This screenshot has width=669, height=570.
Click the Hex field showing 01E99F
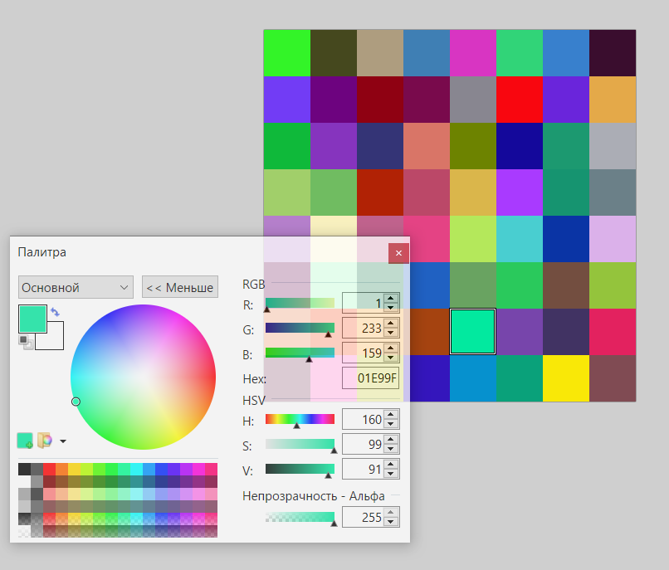[x=370, y=378]
